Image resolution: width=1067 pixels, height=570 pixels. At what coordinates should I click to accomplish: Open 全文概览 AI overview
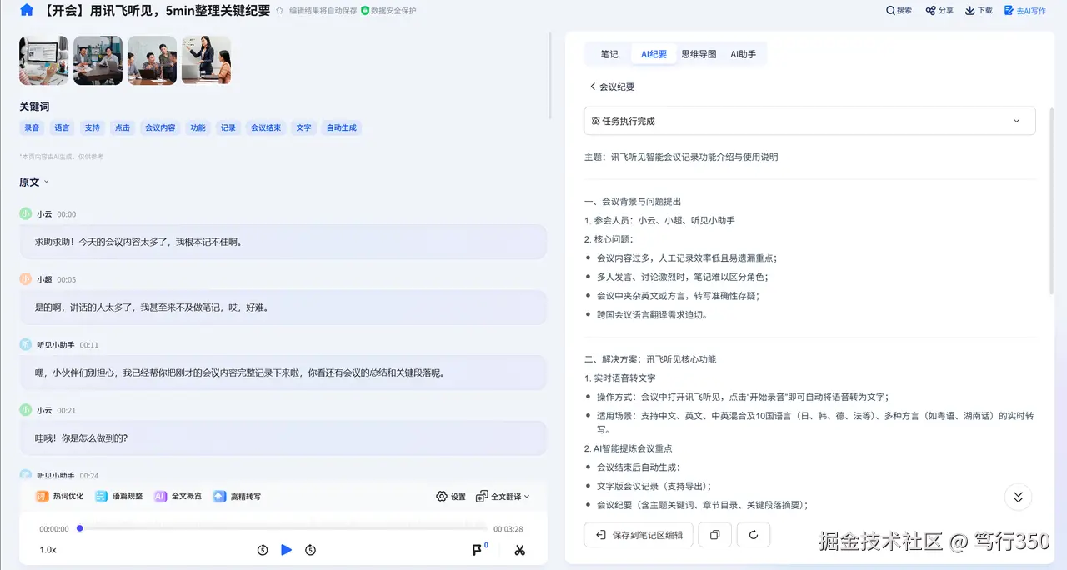(x=178, y=496)
